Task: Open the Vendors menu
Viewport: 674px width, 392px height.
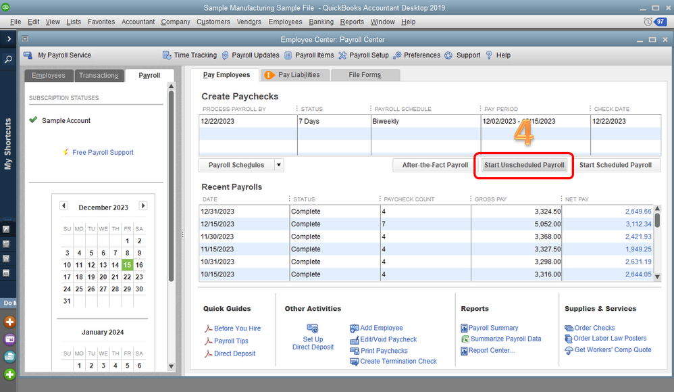Action: [x=249, y=22]
